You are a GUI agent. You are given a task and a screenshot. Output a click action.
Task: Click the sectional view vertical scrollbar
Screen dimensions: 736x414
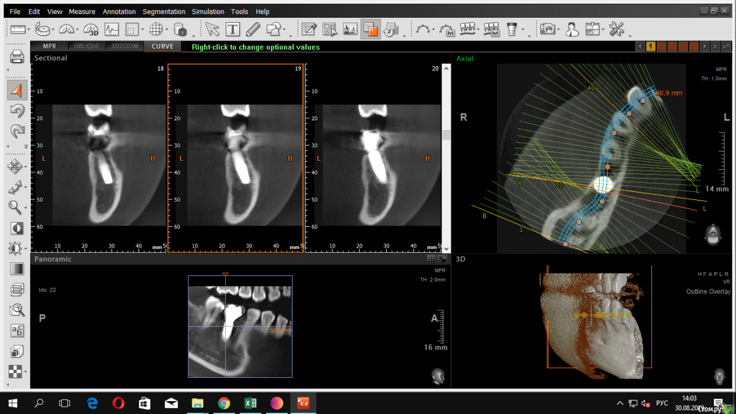click(447, 135)
